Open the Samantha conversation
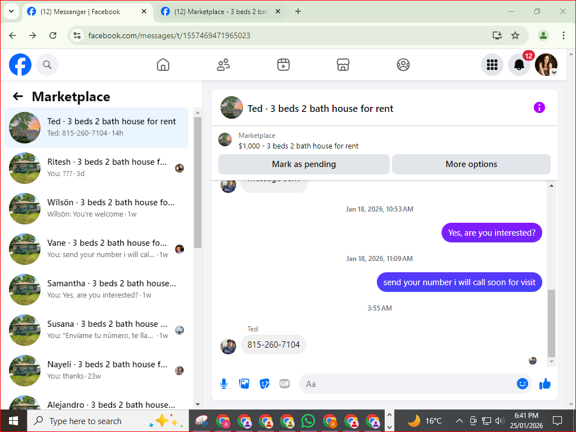The height and width of the screenshot is (432, 576). tap(96, 289)
